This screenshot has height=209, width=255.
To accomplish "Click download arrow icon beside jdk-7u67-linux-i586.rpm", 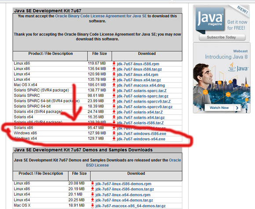I will (x=114, y=63).
